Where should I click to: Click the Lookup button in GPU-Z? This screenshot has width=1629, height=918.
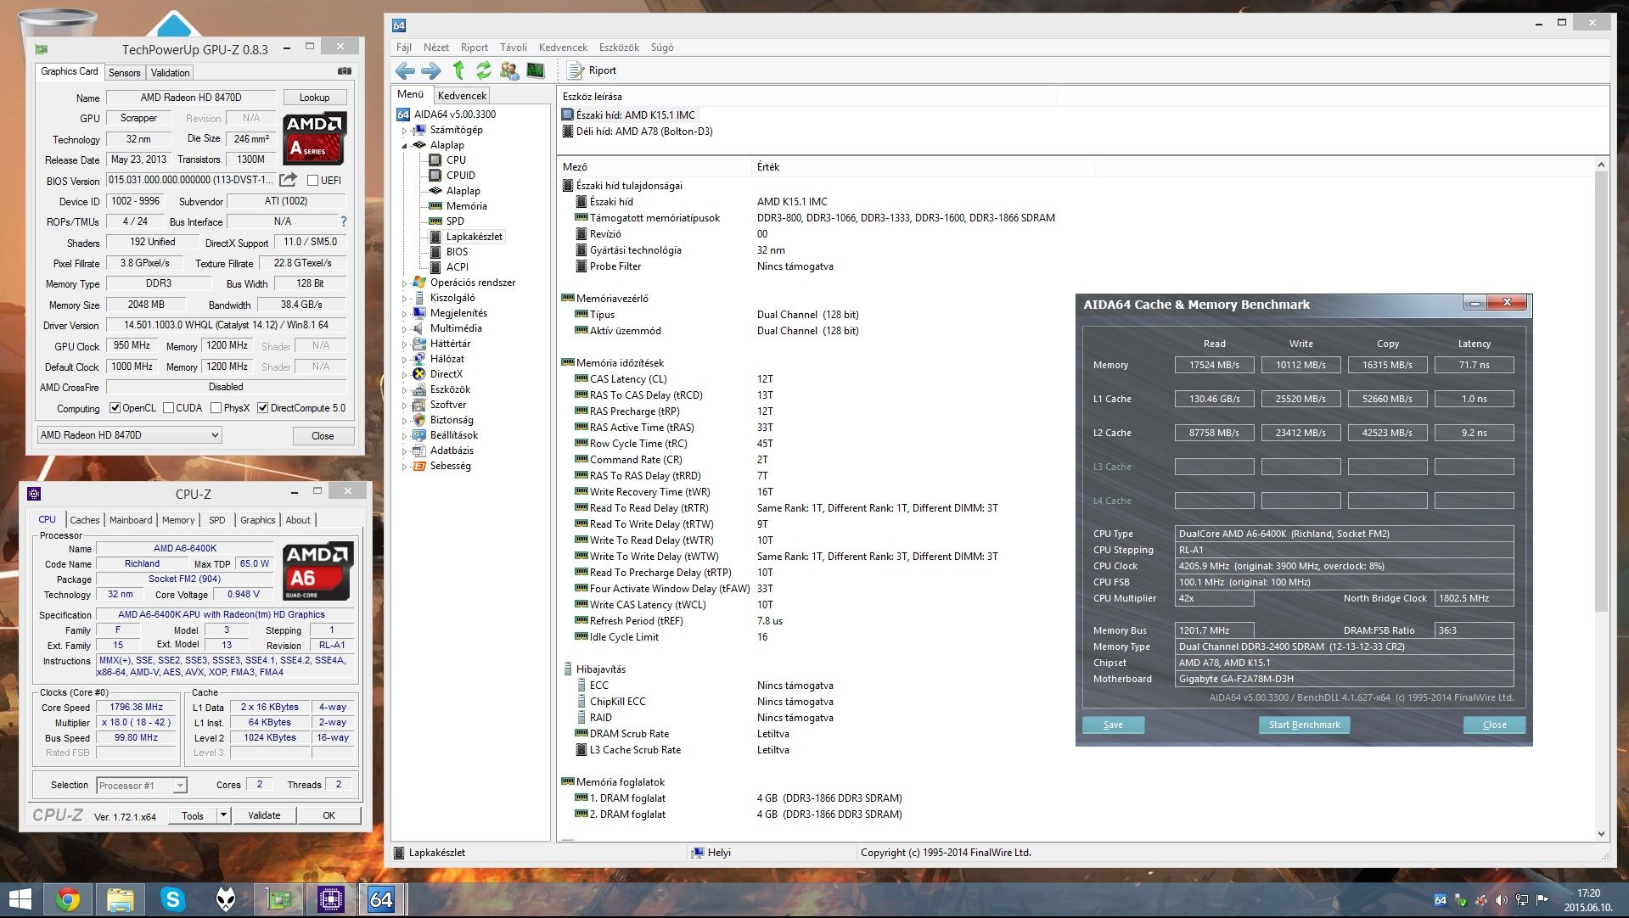[x=314, y=98]
